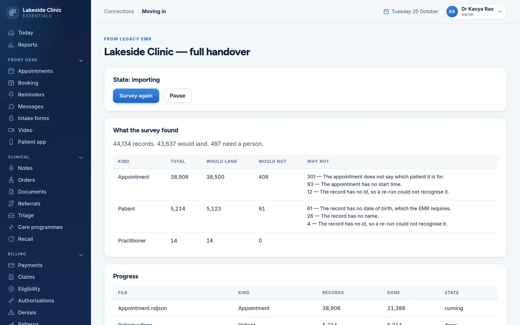Click the Claims receipt icon
Image resolution: width=520 pixels, height=325 pixels.
tap(11, 277)
